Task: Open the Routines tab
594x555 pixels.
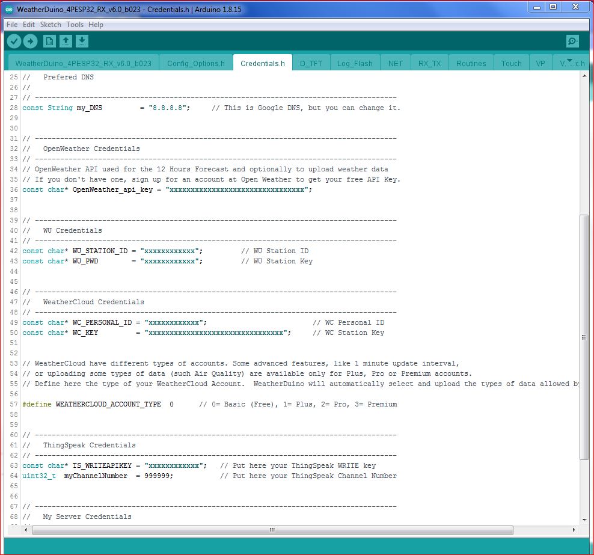Action: point(471,63)
